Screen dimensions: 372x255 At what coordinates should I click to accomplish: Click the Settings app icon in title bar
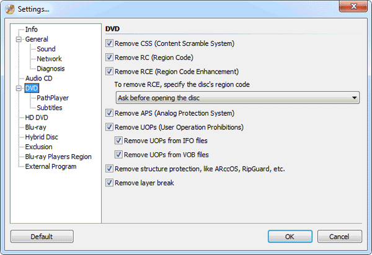click(10, 9)
